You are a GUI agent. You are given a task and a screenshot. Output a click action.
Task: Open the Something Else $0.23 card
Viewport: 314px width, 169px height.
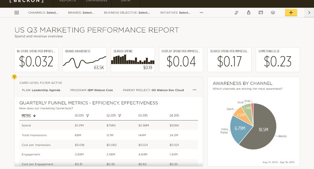278,60
